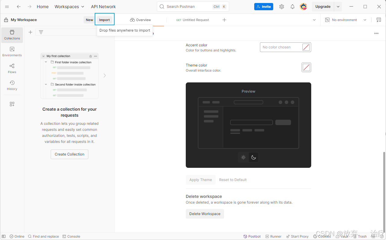The width and height of the screenshot is (386, 240).
Task: Click the Search Postman box
Action: (x=193, y=7)
